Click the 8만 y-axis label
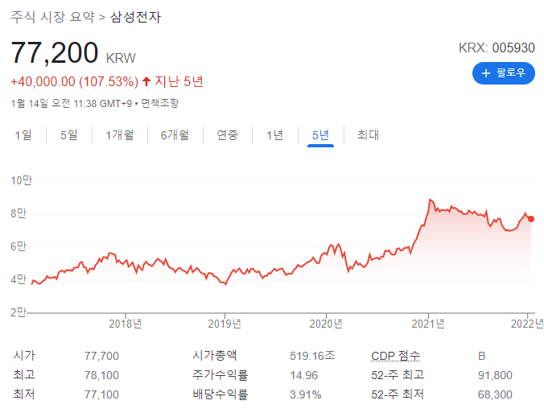 pyautogui.click(x=19, y=213)
